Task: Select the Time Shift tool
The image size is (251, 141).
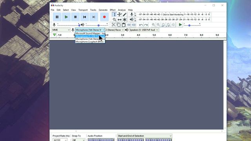Action: (x=119, y=20)
